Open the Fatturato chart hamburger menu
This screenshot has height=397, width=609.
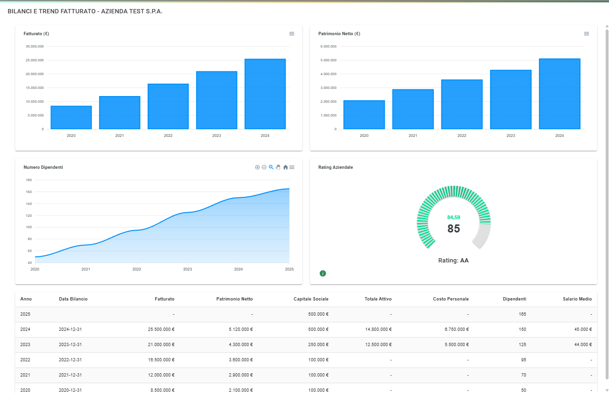(291, 34)
